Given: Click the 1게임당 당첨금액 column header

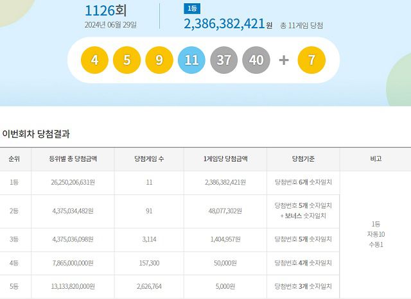Looking at the screenshot, I should (225, 158).
